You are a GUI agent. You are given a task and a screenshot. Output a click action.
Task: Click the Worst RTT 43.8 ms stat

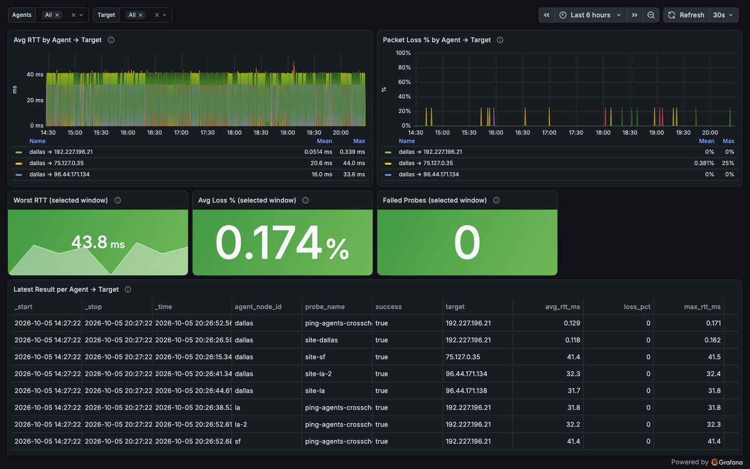pyautogui.click(x=98, y=243)
